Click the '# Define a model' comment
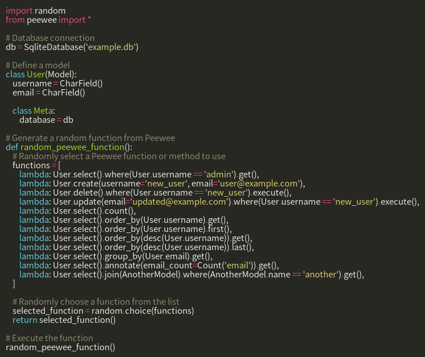 pyautogui.click(x=37, y=65)
